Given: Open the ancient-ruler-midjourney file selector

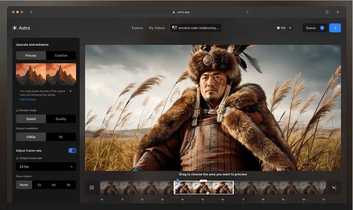Looking at the screenshot, I should tap(196, 28).
